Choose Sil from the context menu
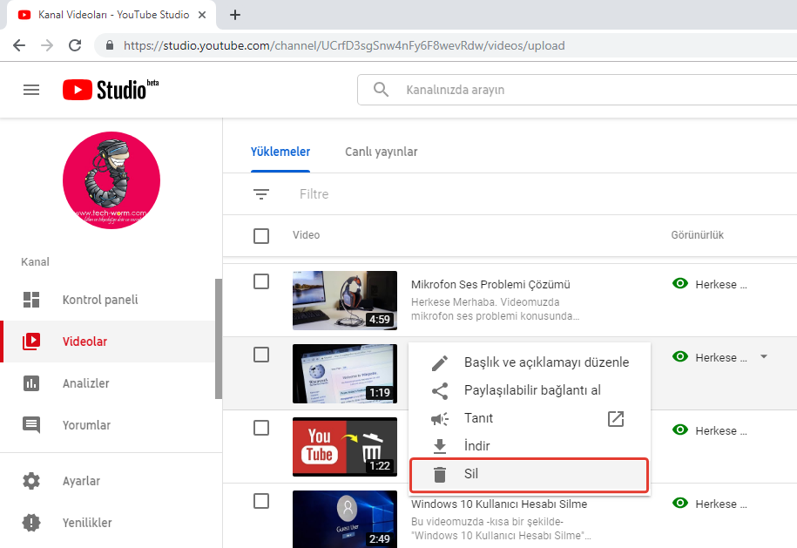 [529, 475]
